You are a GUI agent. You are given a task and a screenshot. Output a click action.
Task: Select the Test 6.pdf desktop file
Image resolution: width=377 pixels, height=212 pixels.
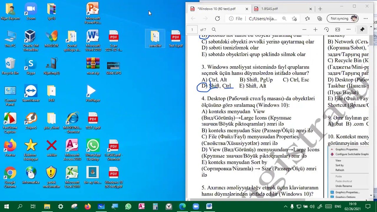pos(176,39)
